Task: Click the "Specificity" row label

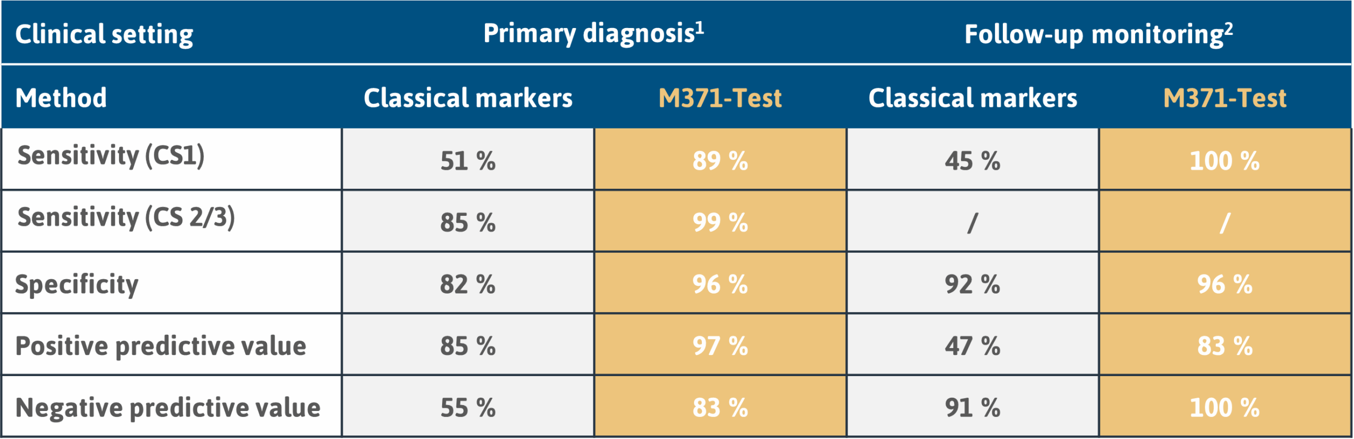Action: [77, 284]
